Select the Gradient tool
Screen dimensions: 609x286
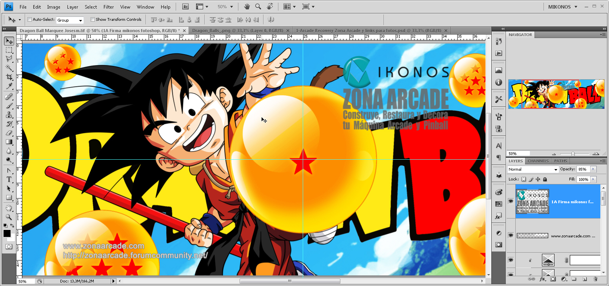point(9,142)
